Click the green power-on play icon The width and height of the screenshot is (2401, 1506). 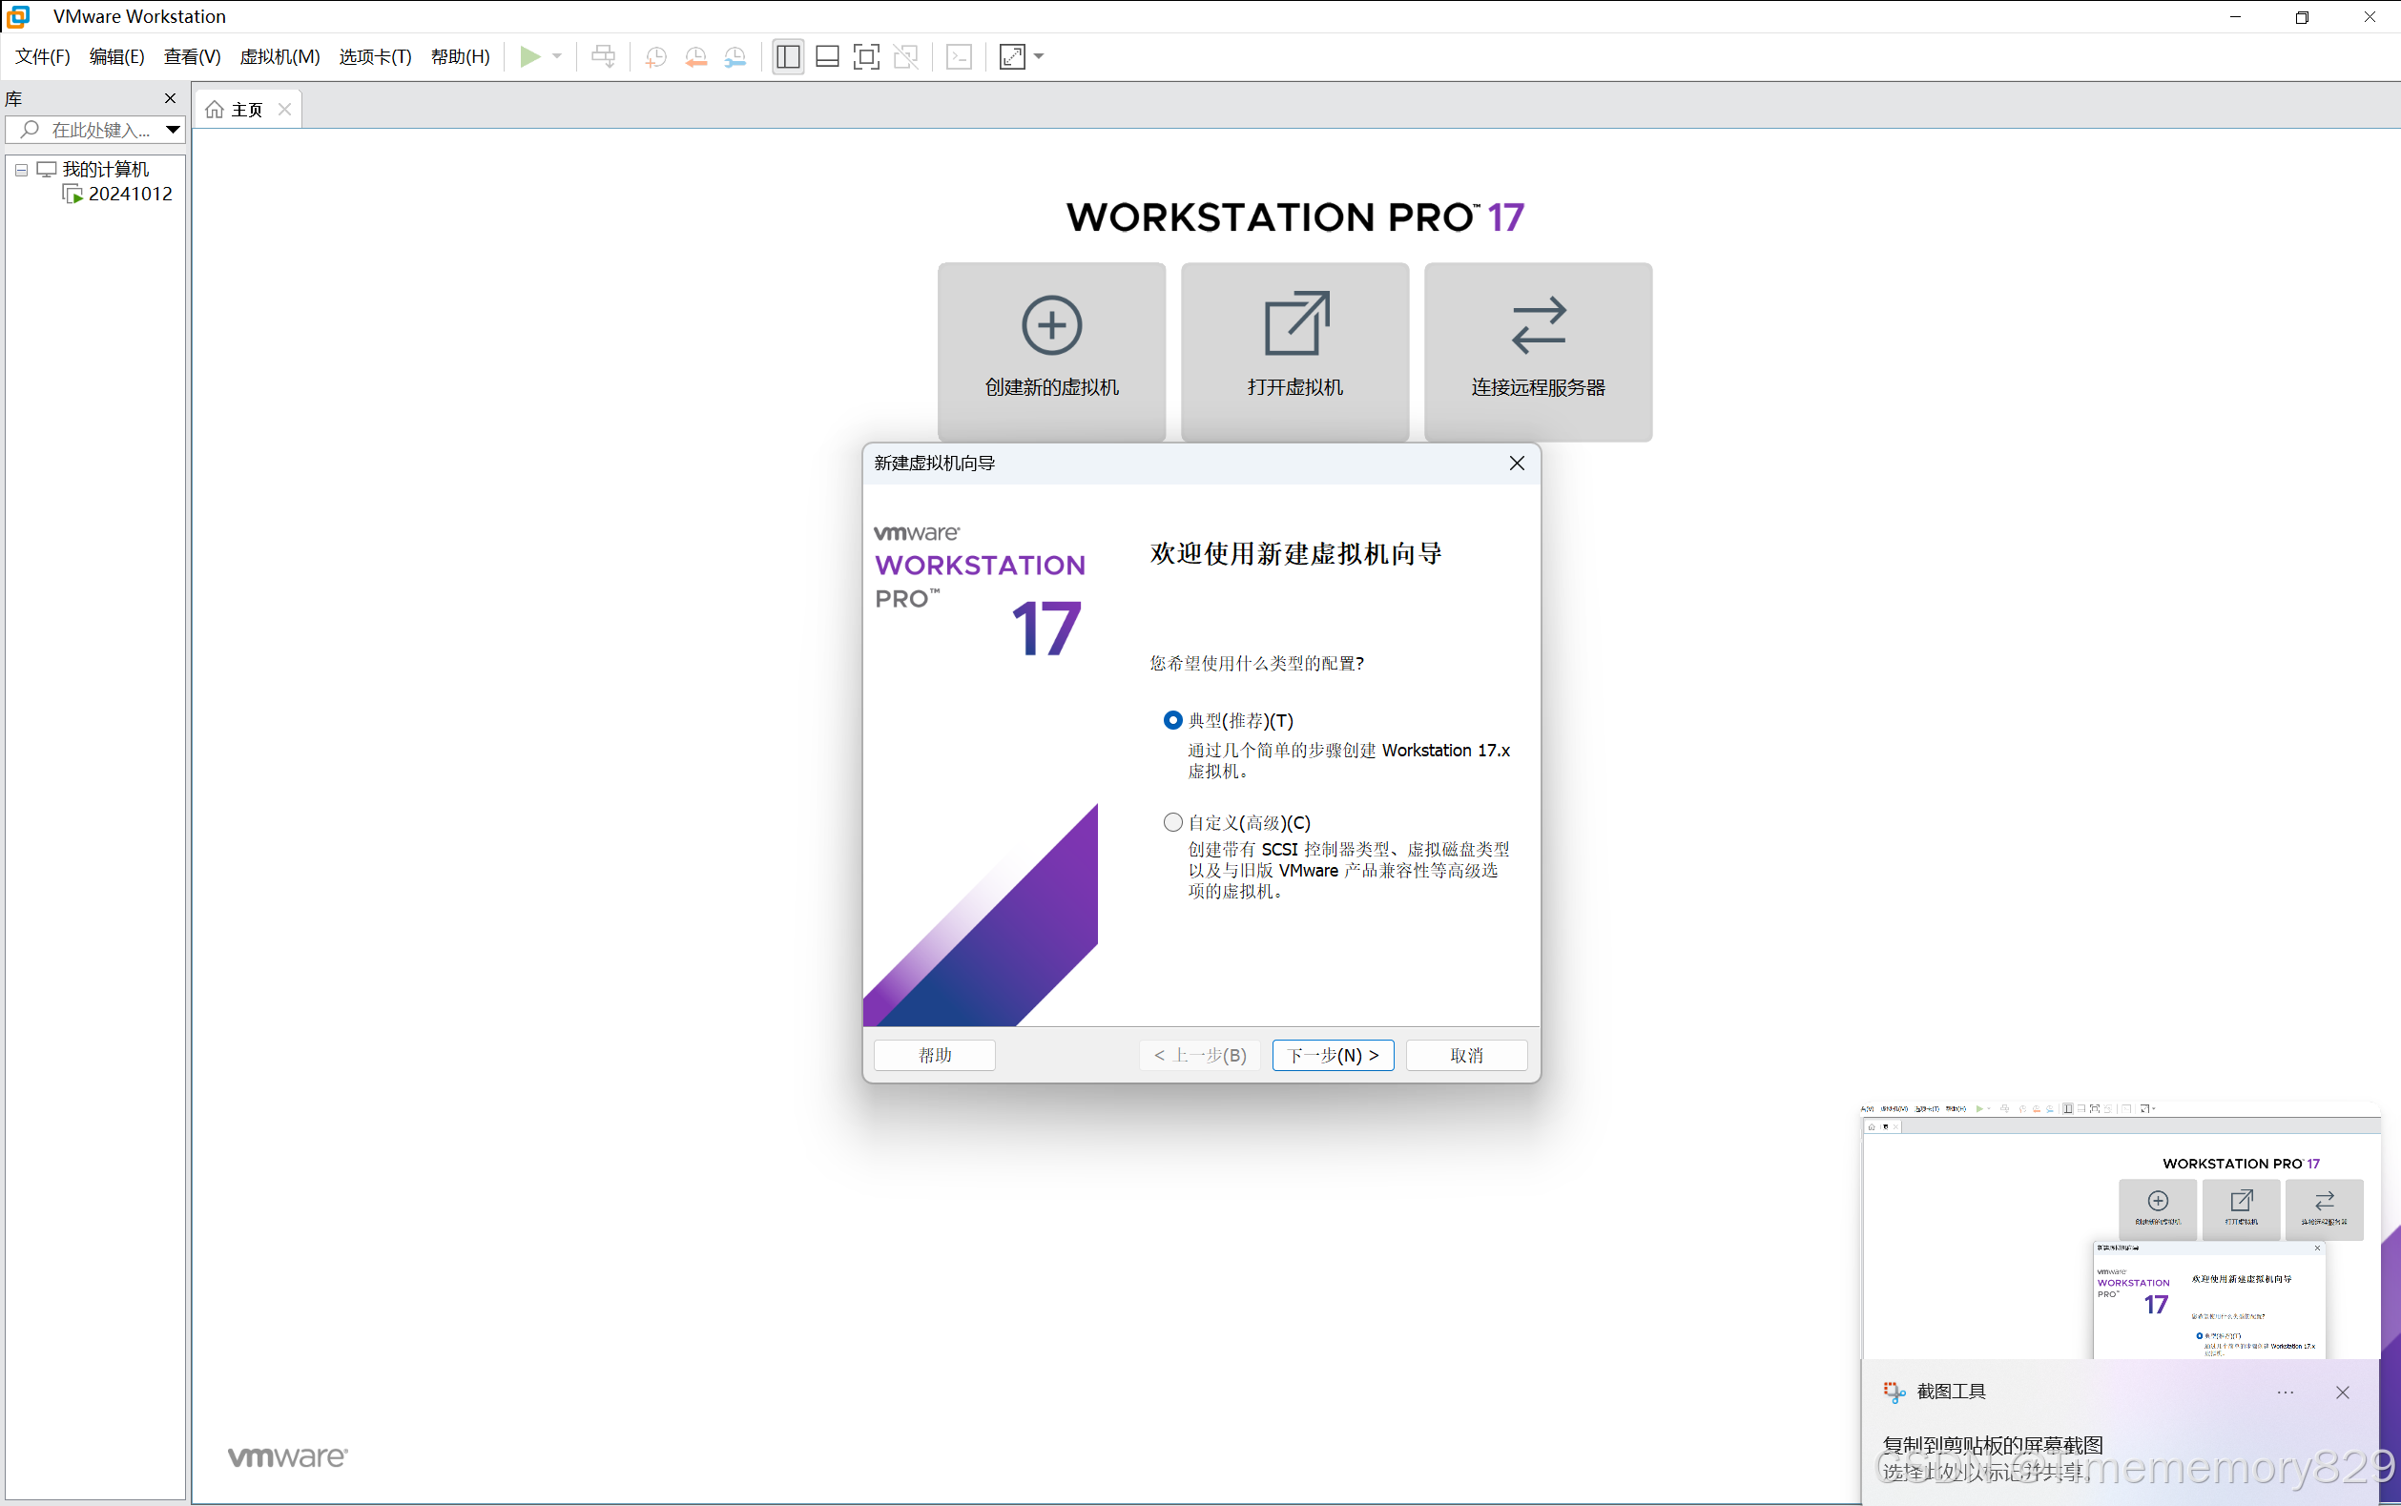[530, 57]
